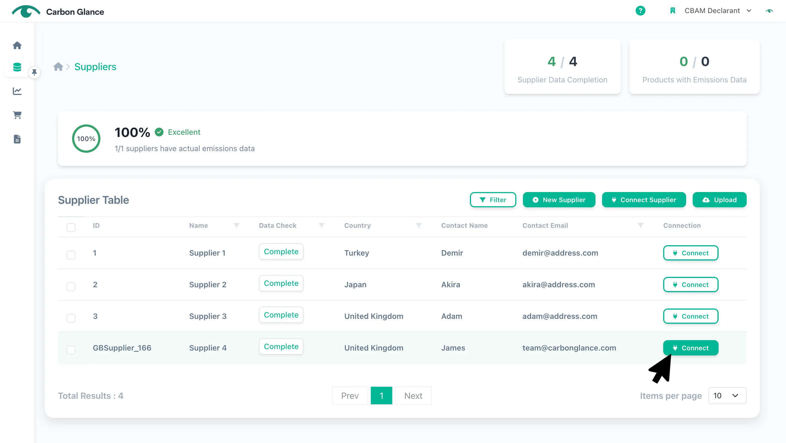This screenshot has width=786, height=443.
Task: Open Name column filter funnel
Action: tap(236, 225)
